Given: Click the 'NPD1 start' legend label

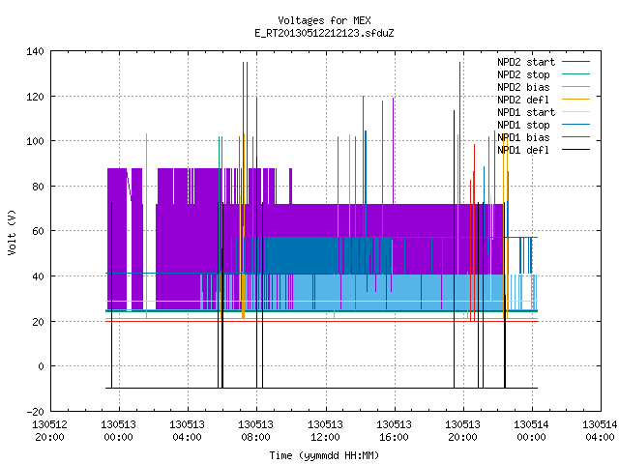Looking at the screenshot, I should (526, 112).
